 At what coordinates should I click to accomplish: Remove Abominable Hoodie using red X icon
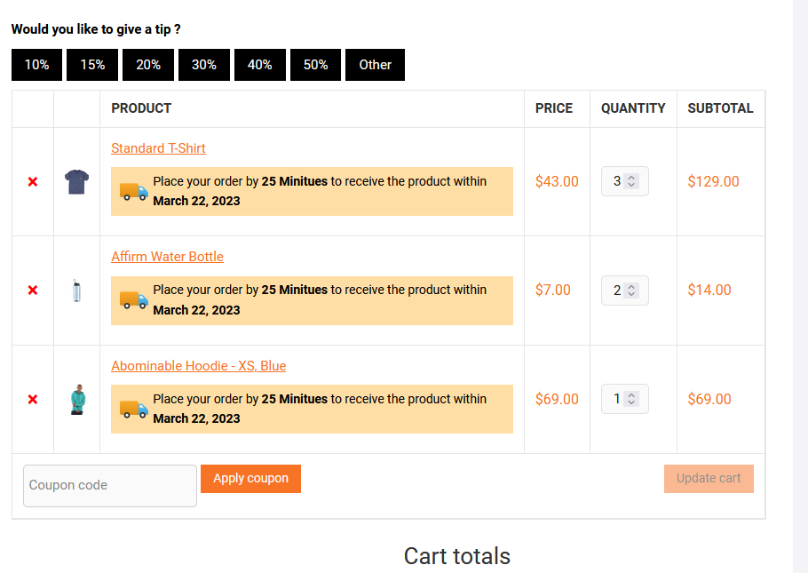tap(32, 399)
